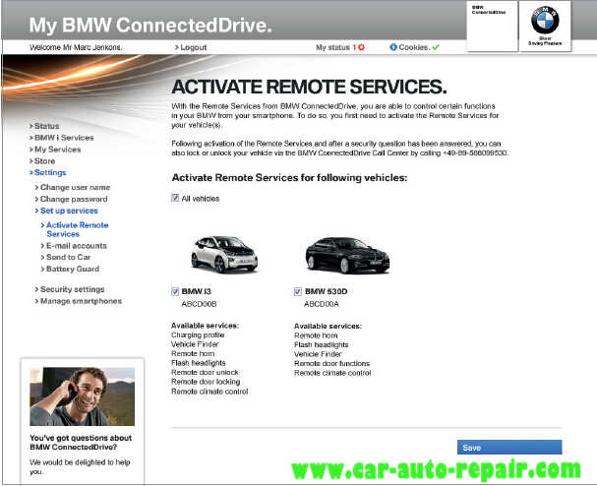This screenshot has width=597, height=486.
Task: Click Remote door locking service text
Action: click(x=206, y=382)
